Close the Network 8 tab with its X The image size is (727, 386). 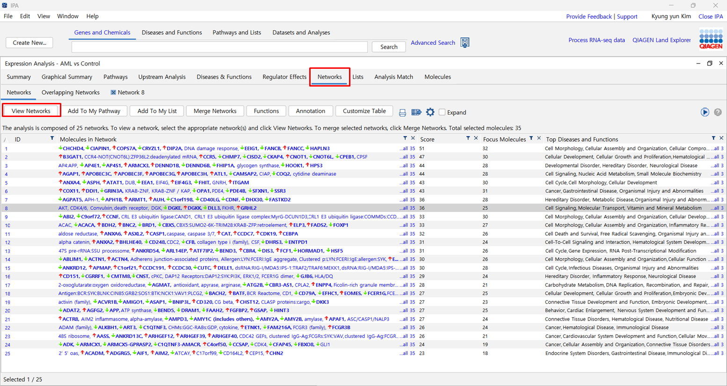coord(113,93)
